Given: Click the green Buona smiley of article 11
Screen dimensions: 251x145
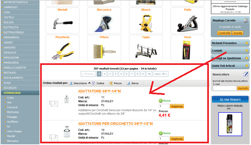Looking at the screenshot, I should (x=161, y=101).
